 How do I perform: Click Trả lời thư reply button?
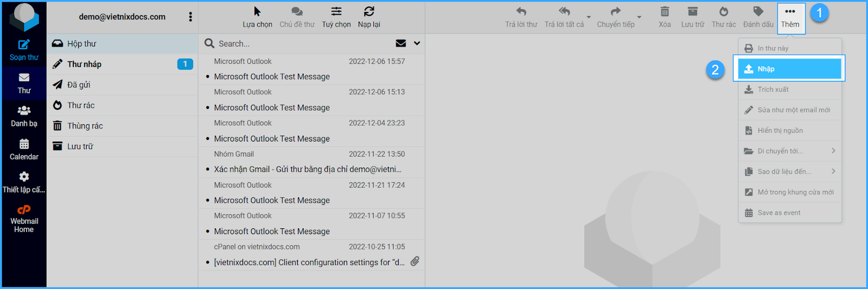pos(521,17)
